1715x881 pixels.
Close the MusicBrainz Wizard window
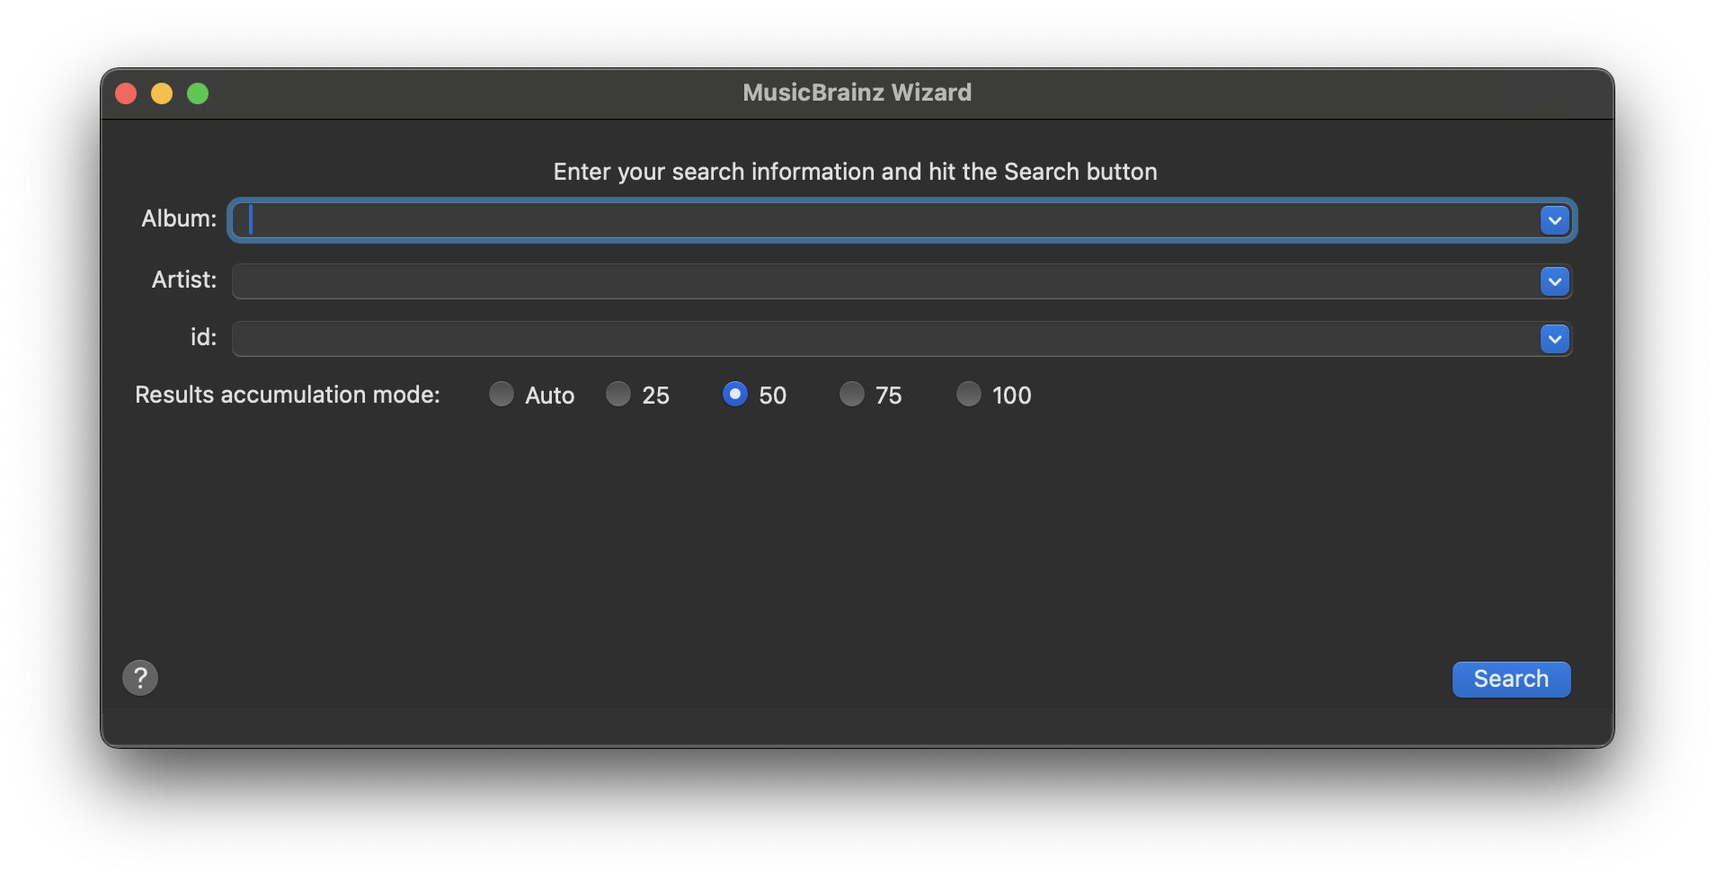point(126,93)
